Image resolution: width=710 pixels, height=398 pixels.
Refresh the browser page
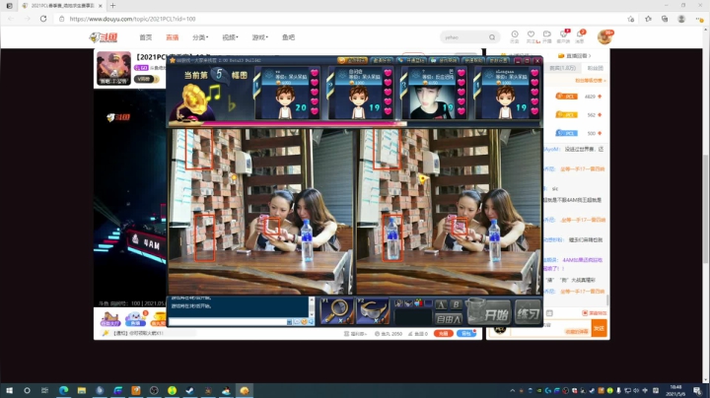pos(43,19)
